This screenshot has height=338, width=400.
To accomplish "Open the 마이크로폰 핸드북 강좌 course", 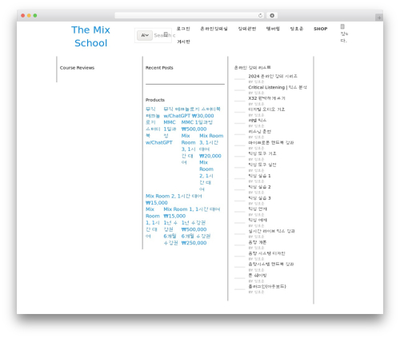I will [x=271, y=143].
